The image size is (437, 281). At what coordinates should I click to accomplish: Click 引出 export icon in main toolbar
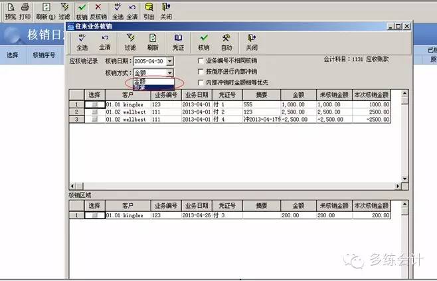click(x=149, y=11)
